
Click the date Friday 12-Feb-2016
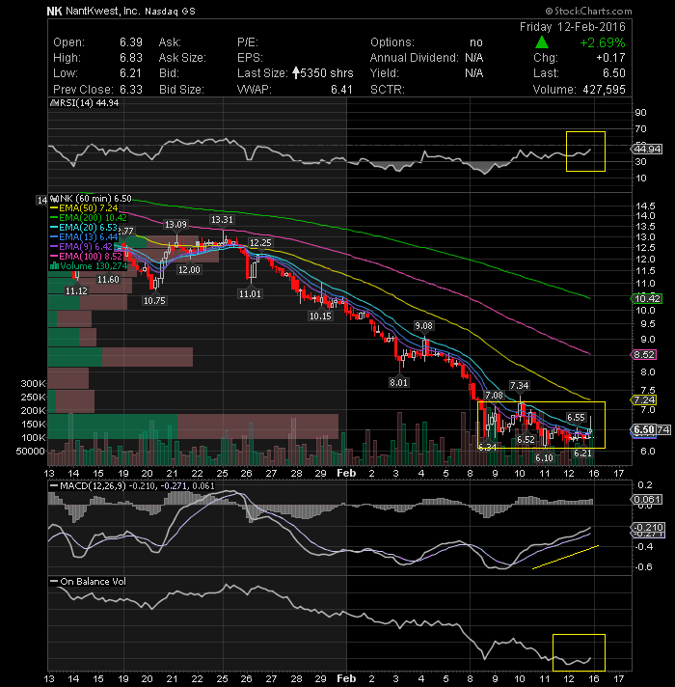tap(573, 27)
